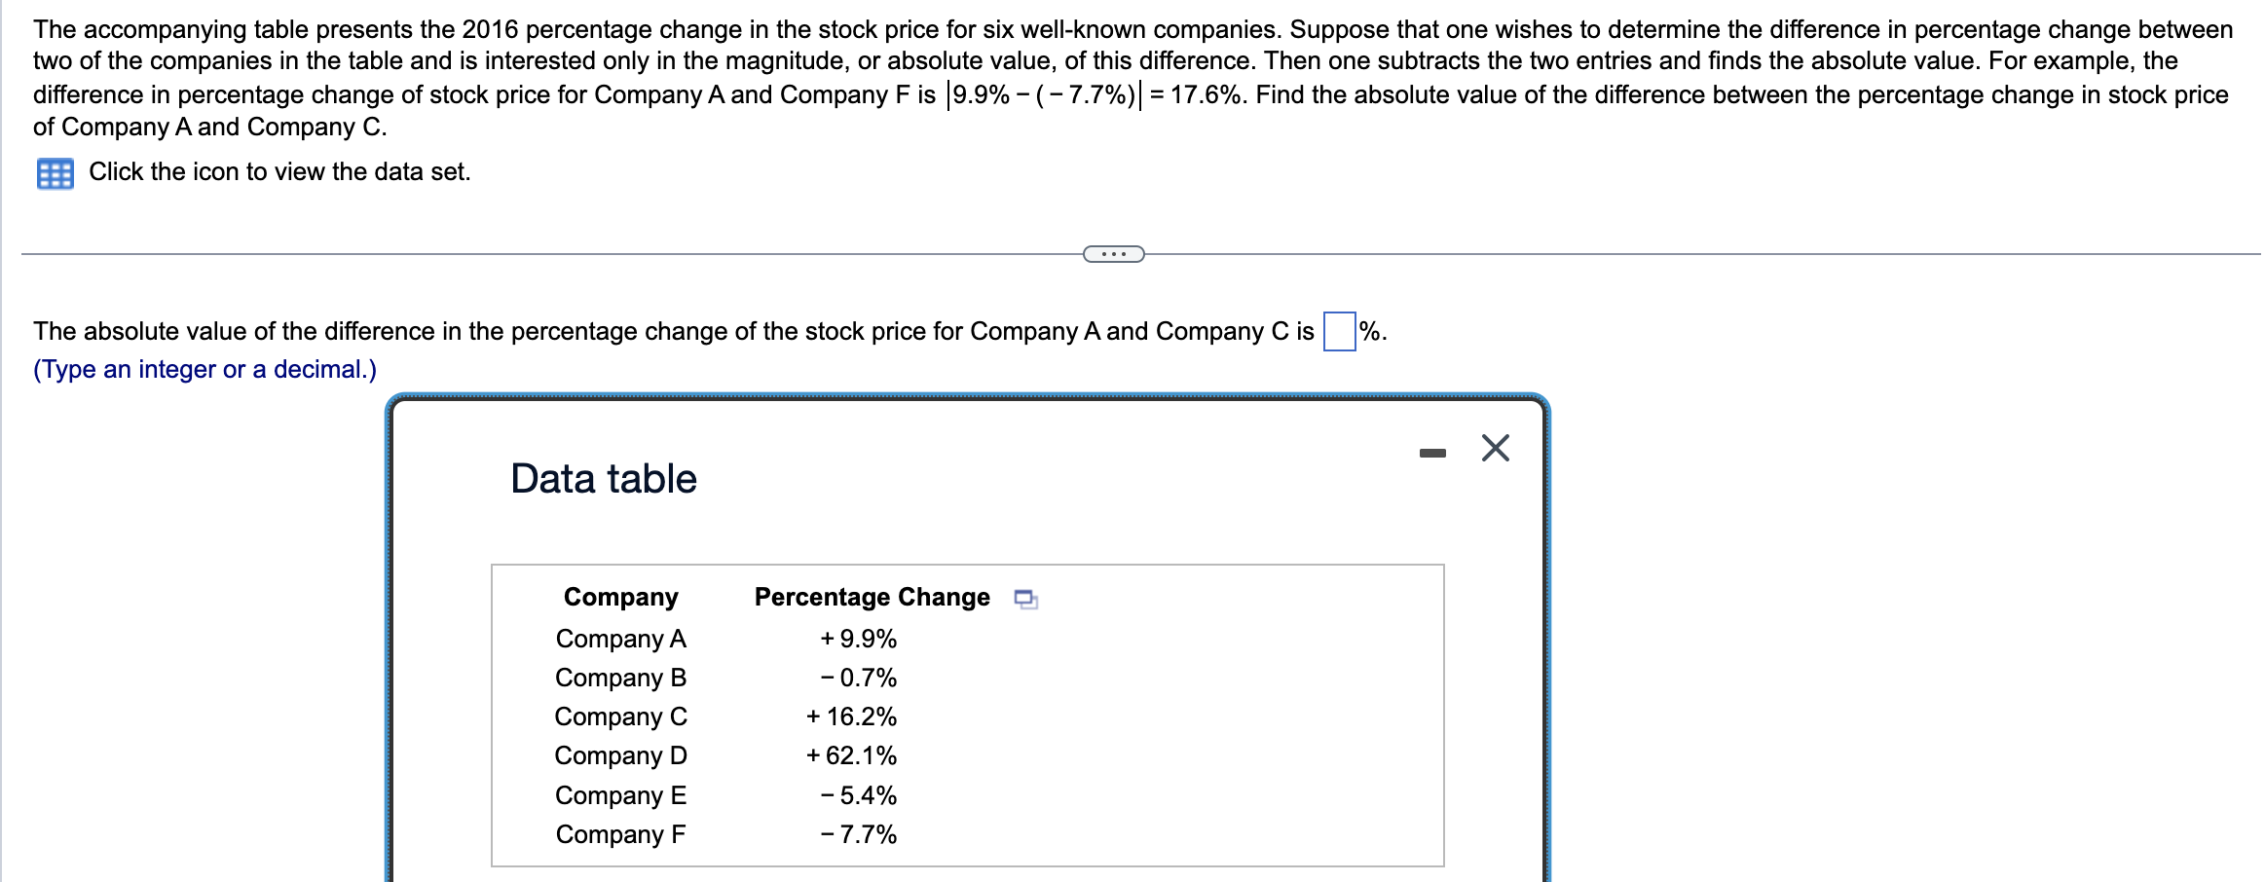Click the +62.1% value for Company D
2265x882 pixels.
850,756
